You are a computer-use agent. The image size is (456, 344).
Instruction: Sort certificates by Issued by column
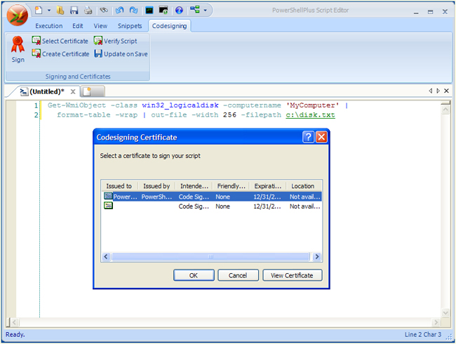(x=156, y=186)
